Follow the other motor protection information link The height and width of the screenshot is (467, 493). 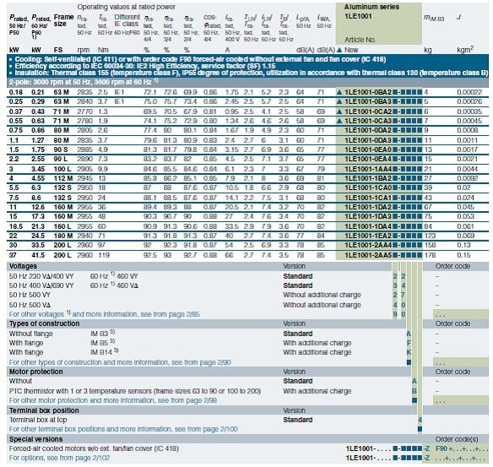pyautogui.click(x=113, y=400)
